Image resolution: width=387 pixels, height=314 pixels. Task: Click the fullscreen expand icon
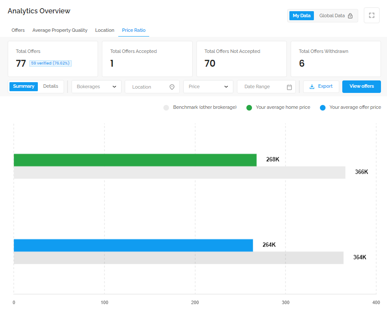coord(372,15)
